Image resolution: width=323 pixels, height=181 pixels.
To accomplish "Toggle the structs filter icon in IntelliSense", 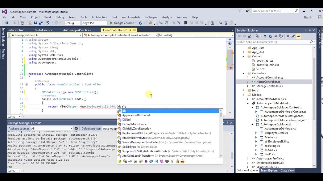I will coord(136,161).
